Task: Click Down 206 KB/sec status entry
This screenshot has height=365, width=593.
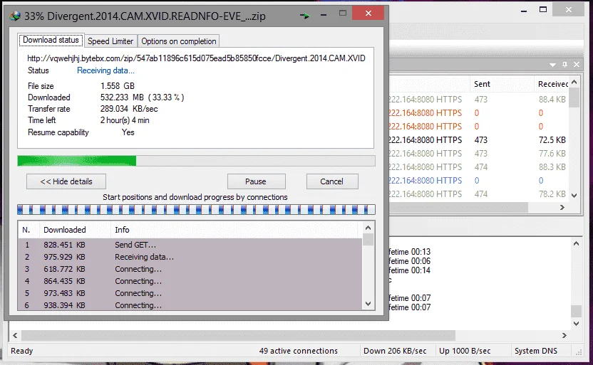Action: pos(395,351)
